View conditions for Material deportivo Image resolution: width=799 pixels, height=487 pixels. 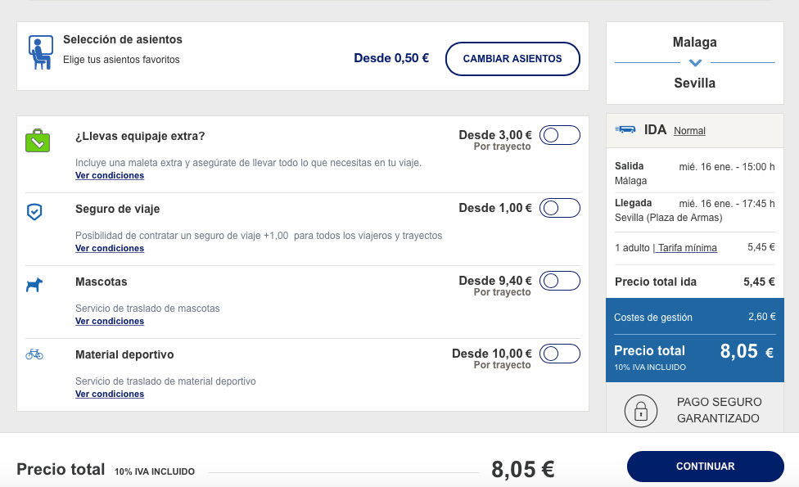(x=110, y=395)
